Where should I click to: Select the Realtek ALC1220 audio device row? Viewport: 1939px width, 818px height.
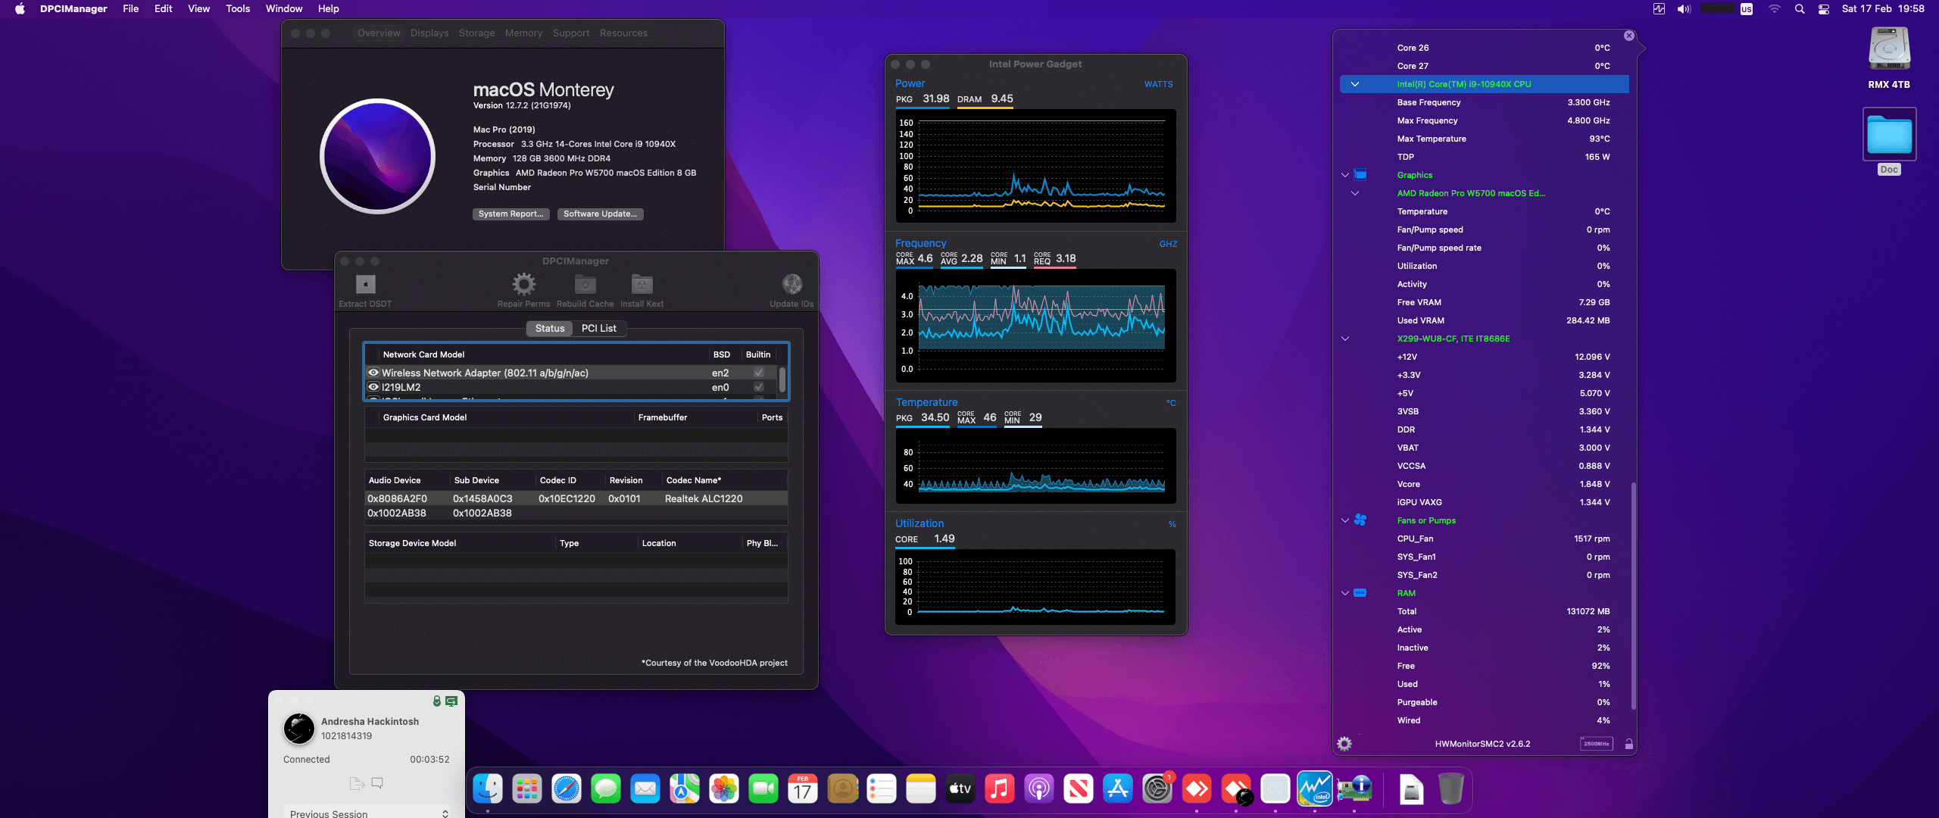576,498
